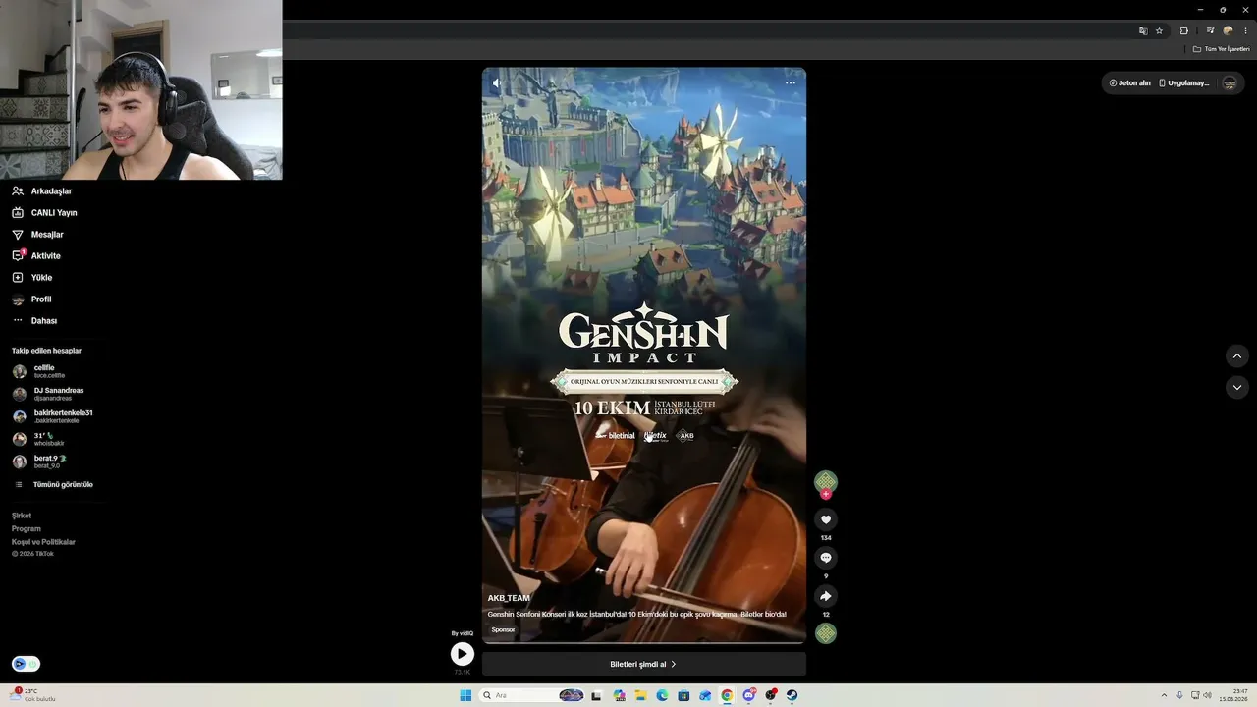Open the Tüm Yer İşaretleri bookmarks folder

(x=1221, y=49)
